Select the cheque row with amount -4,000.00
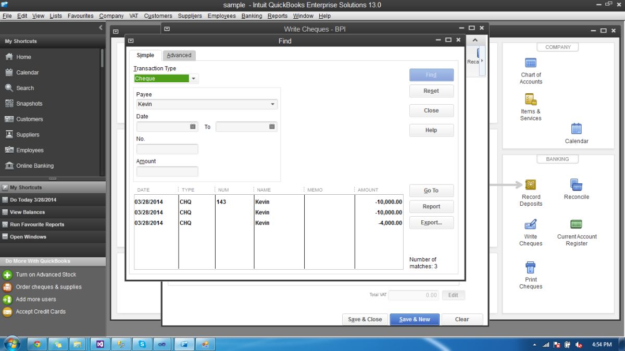 [x=268, y=223]
